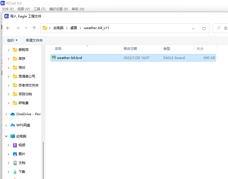
Task: Click the 文档 library icon
Action: [x=15, y=163]
